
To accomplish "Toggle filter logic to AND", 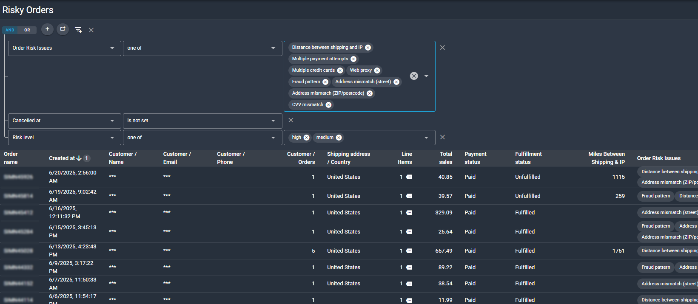I will click(x=10, y=30).
